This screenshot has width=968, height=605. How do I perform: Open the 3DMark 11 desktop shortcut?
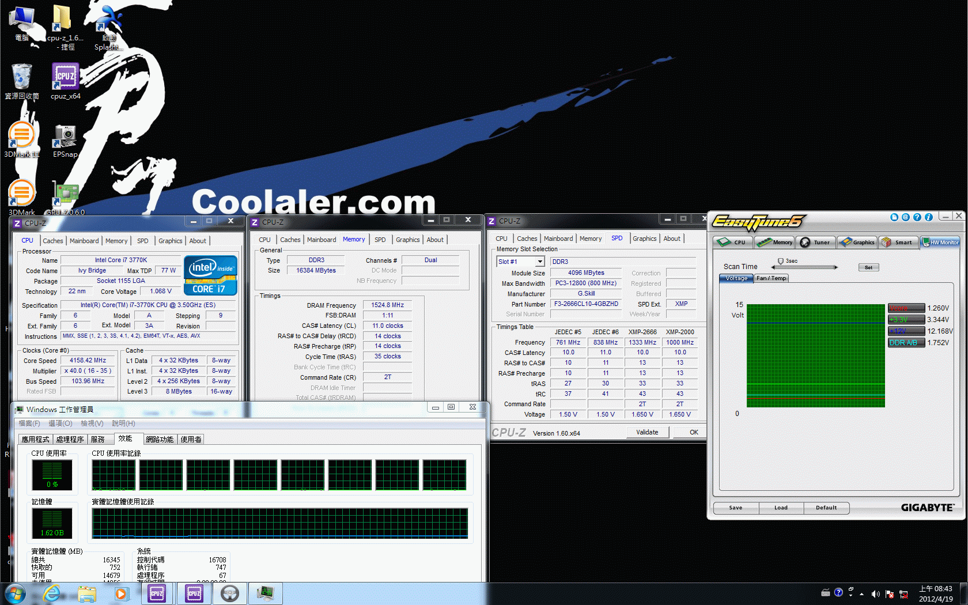22,140
